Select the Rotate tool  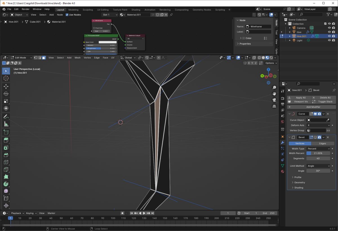[6, 94]
